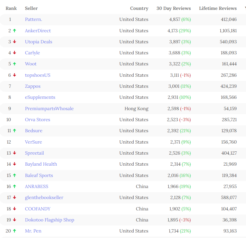
Task: Visit the Zappos seller link
Action: click(33, 86)
